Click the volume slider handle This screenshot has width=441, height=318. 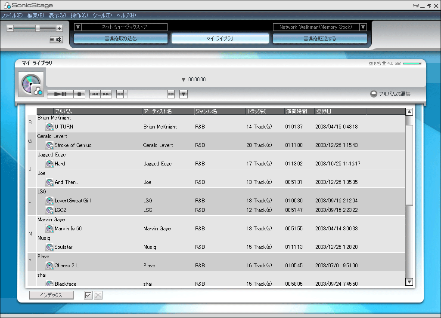37,28
